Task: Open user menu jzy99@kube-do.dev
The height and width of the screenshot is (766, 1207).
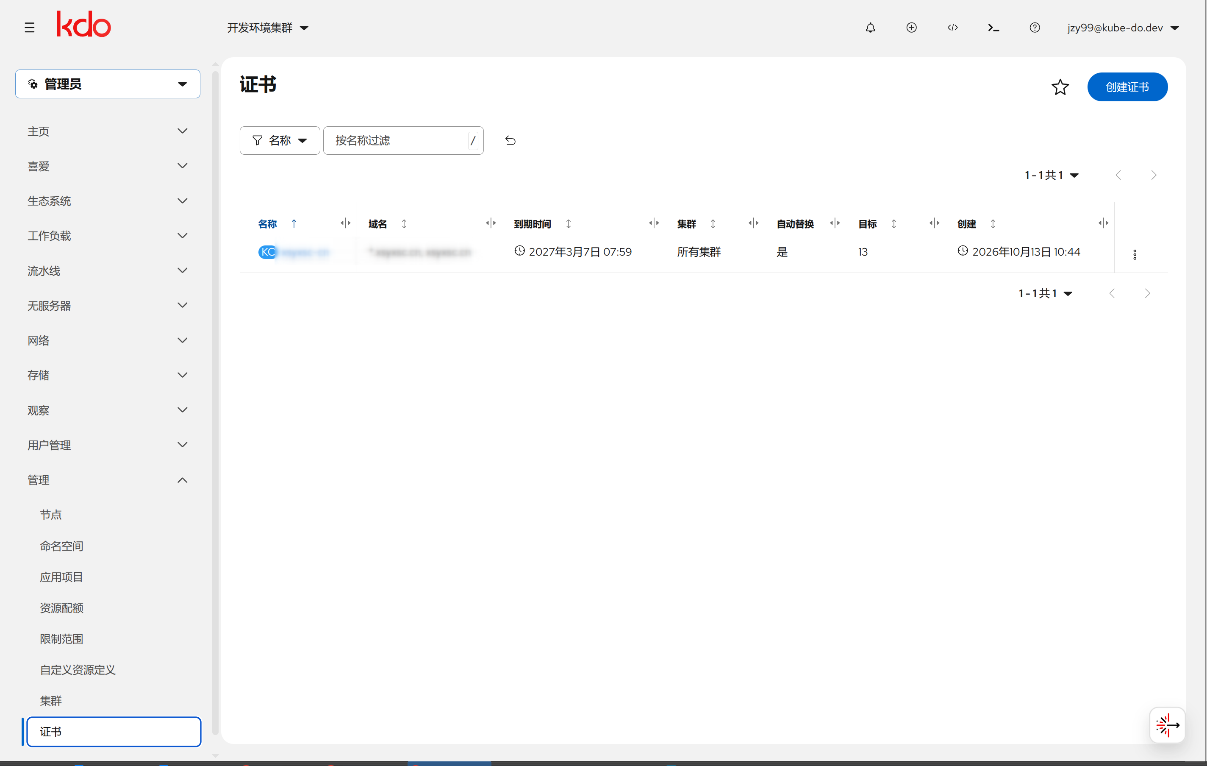Action: (1123, 28)
